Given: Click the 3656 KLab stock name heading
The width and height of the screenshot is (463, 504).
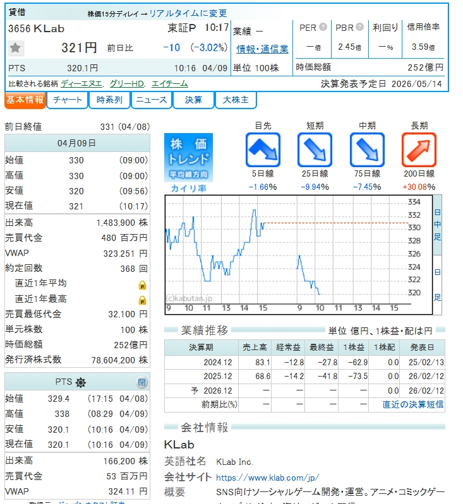Looking at the screenshot, I should point(36,28).
